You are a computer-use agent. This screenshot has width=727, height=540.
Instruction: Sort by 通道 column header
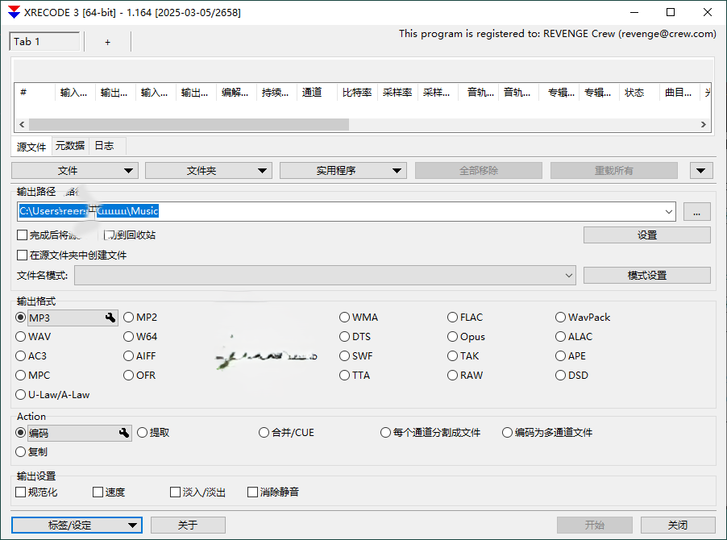coord(317,93)
